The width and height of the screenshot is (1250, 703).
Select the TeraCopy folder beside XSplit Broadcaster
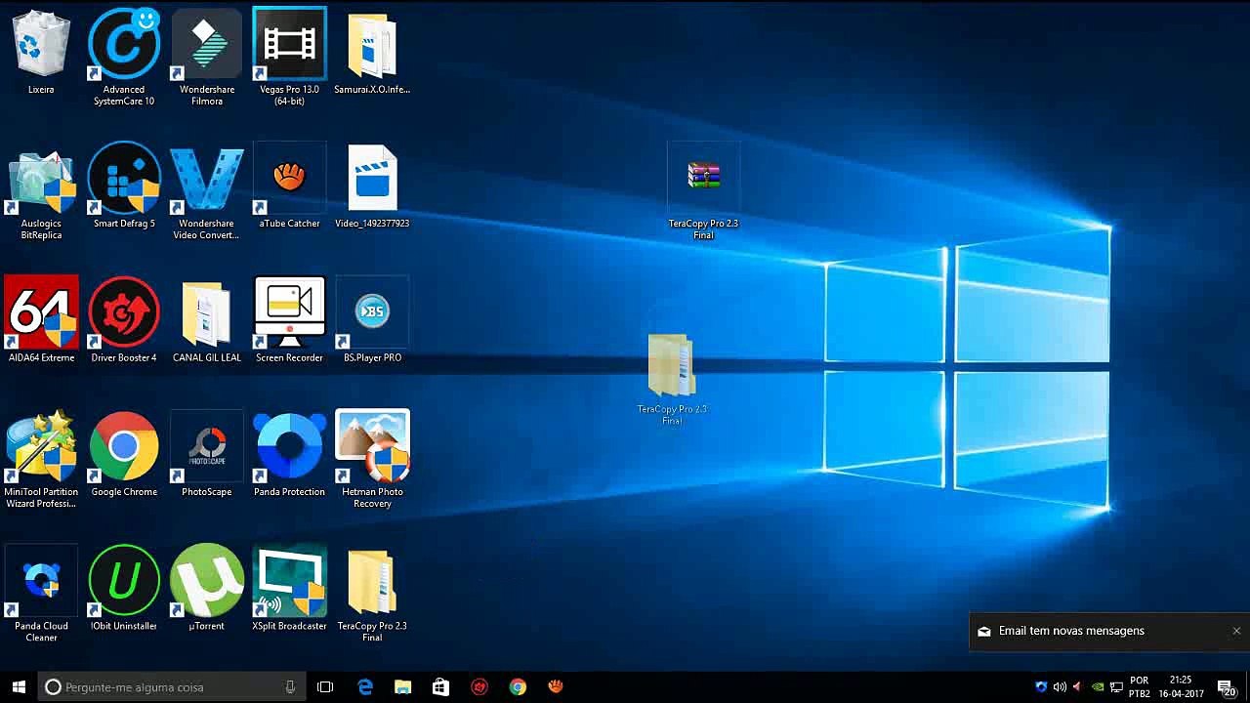click(372, 594)
